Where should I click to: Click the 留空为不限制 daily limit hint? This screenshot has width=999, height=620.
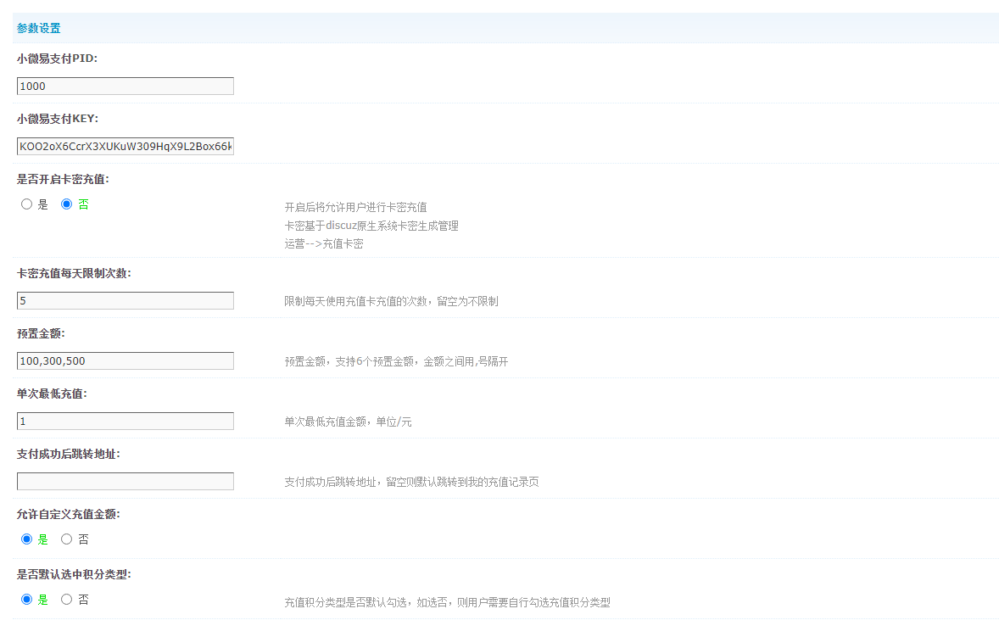pos(467,302)
